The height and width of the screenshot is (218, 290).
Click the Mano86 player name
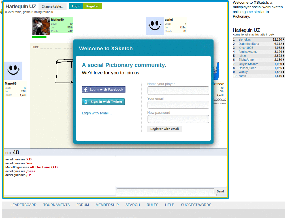point(10,83)
